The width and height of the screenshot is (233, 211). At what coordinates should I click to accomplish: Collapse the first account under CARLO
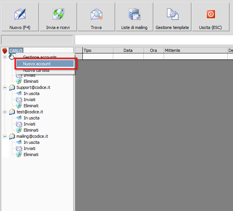tap(5, 57)
